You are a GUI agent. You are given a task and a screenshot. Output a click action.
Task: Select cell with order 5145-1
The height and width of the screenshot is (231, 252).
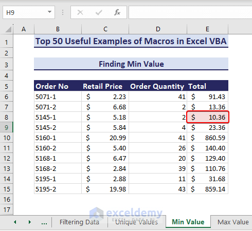(x=58, y=117)
